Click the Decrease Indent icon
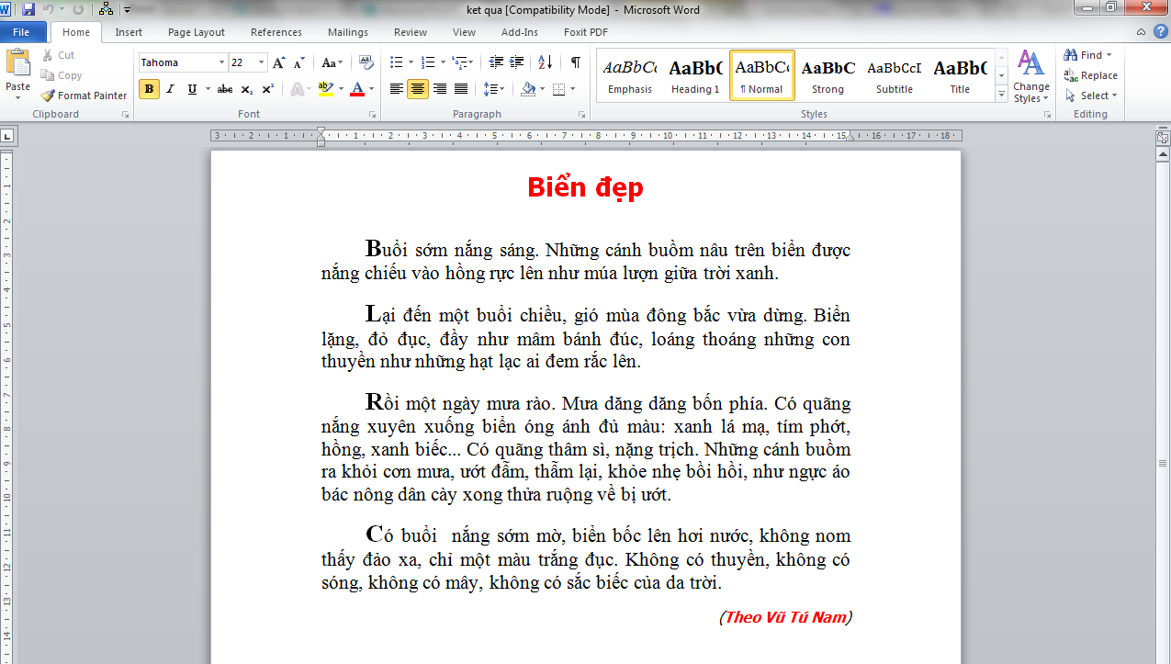The image size is (1171, 664). pyautogui.click(x=496, y=62)
